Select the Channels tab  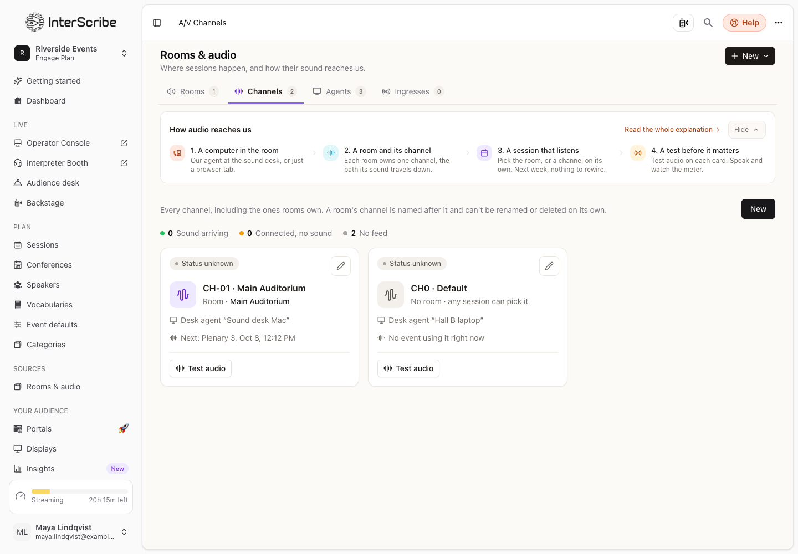(x=265, y=91)
